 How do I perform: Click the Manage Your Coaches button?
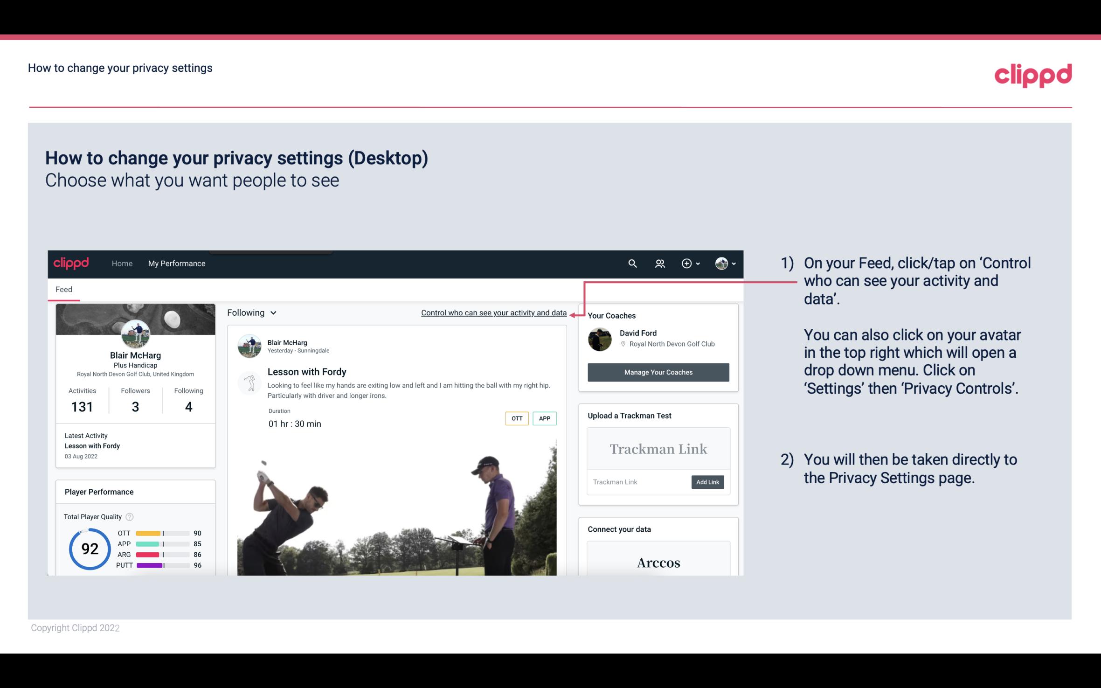click(x=658, y=372)
